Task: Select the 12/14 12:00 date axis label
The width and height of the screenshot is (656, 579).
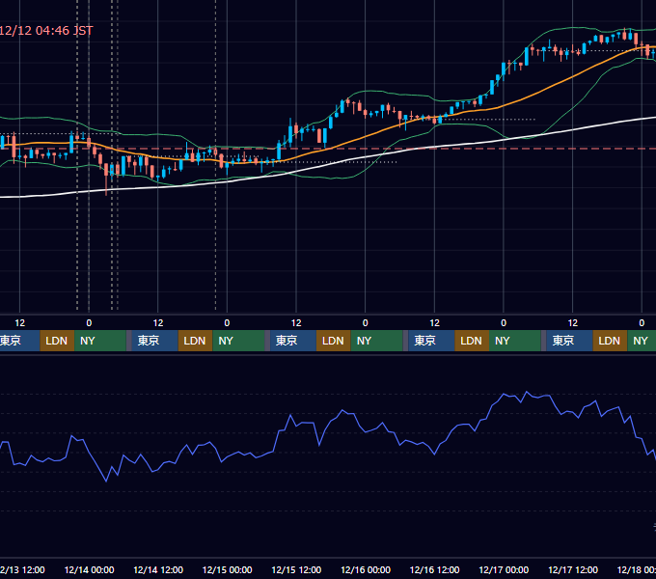Action: tap(158, 569)
